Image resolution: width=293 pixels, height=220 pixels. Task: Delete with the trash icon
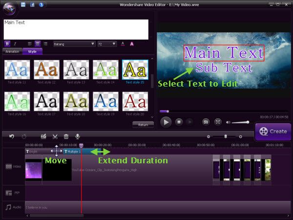[x=66, y=136]
